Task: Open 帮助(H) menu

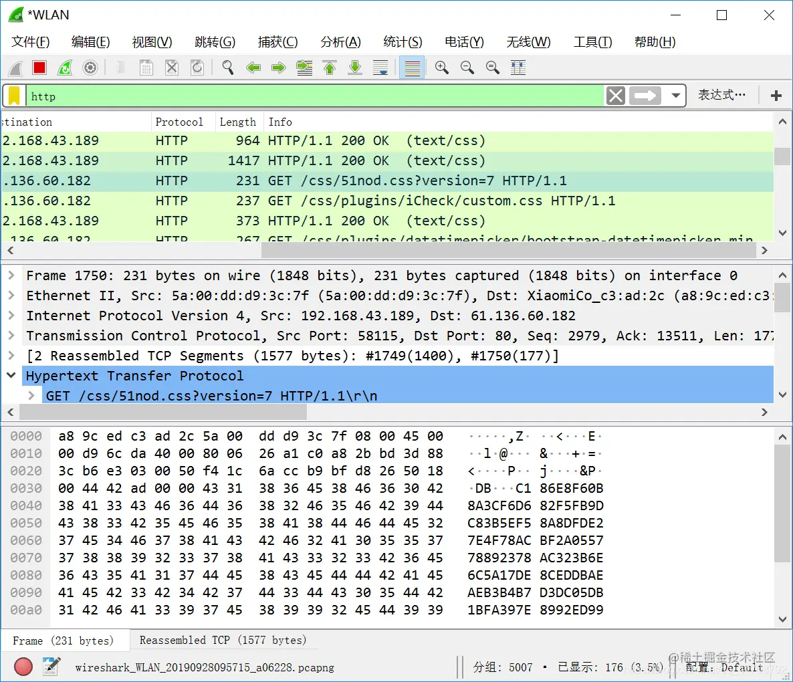Action: [x=655, y=42]
